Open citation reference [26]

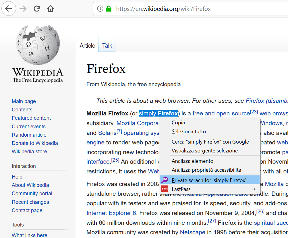pos(260,211)
